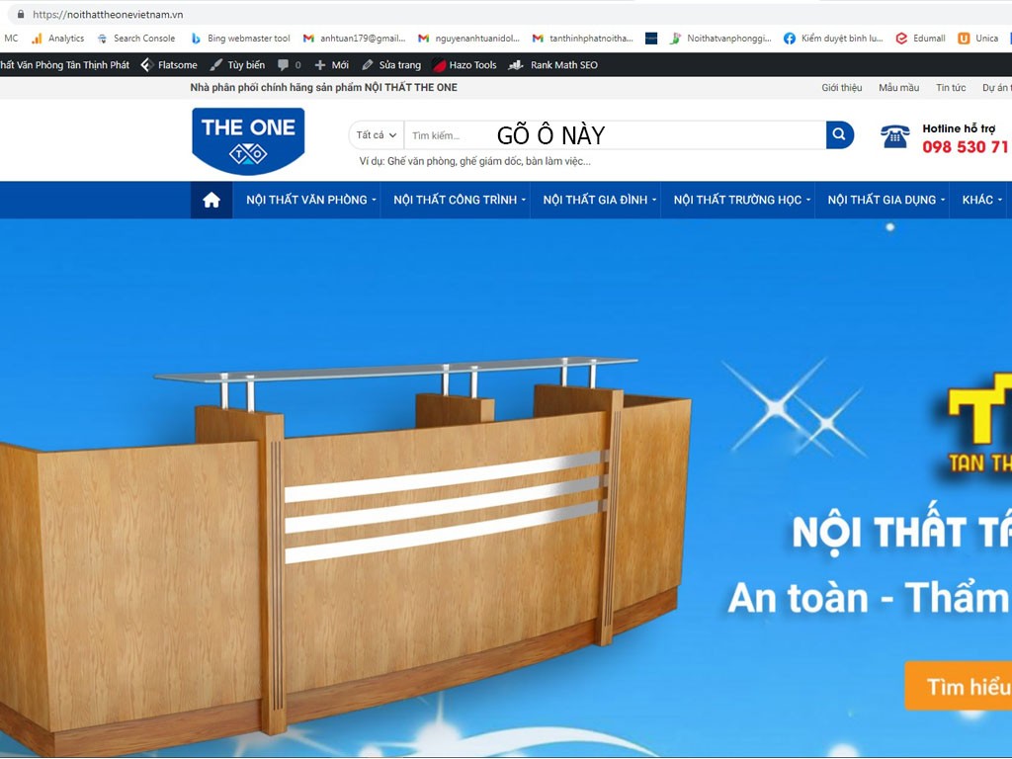1012x759 pixels.
Task: Click the 'Tìm kiếm...' search input field
Action: (613, 135)
